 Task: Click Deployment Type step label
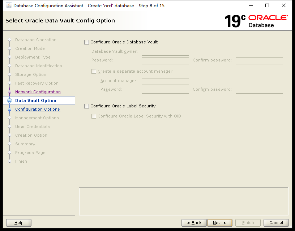33,57
